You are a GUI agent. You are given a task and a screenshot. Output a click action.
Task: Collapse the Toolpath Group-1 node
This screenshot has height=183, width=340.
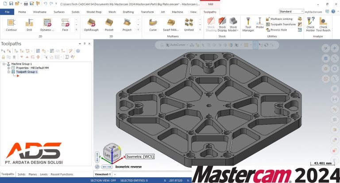tap(9, 72)
